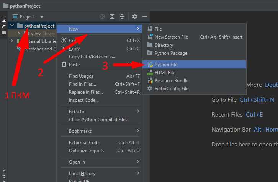This screenshot has width=278, height=182.
Task: Click the Navigation Bar hint
Action: click(244, 129)
